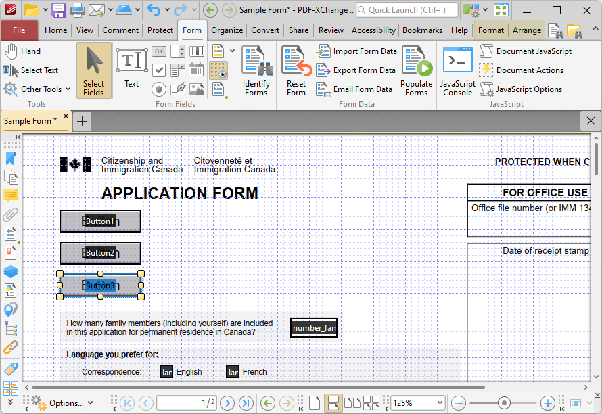Click the zoom slider handle
The width and height of the screenshot is (602, 414).
[504, 403]
